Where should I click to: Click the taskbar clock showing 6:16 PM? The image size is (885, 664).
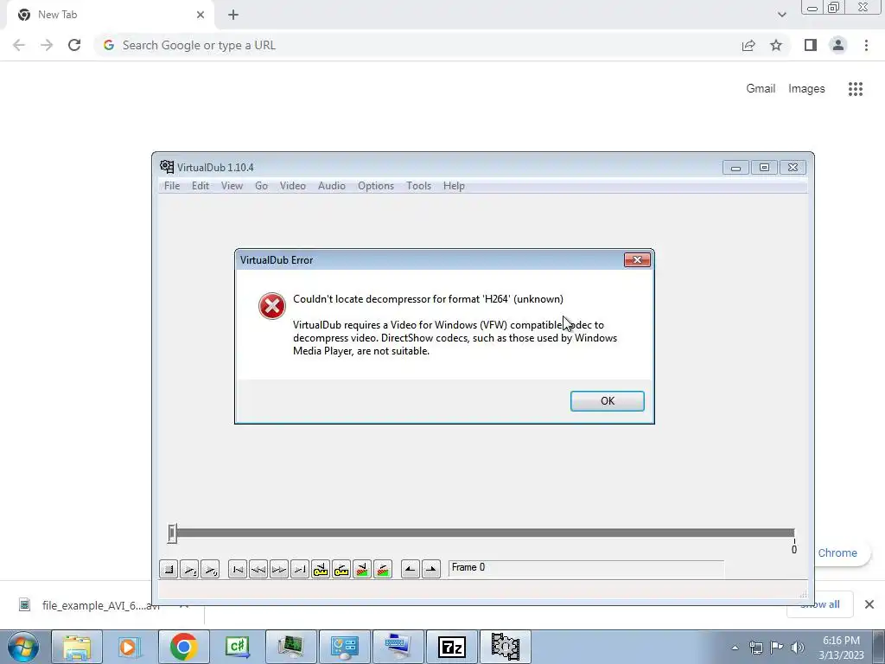[841, 648]
